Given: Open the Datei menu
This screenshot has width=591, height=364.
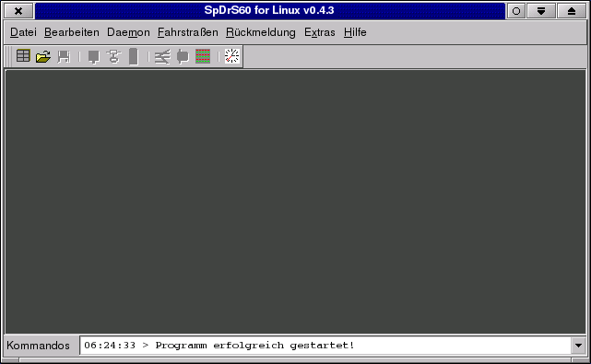Looking at the screenshot, I should point(23,32).
